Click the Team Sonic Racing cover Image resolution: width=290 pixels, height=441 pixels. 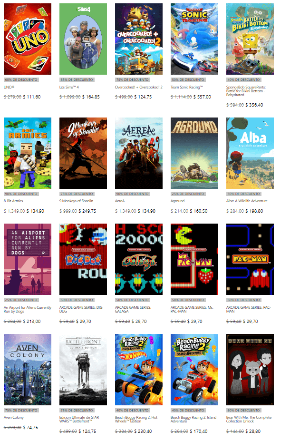click(x=194, y=39)
